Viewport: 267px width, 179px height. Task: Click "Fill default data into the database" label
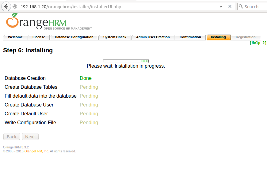(40, 96)
